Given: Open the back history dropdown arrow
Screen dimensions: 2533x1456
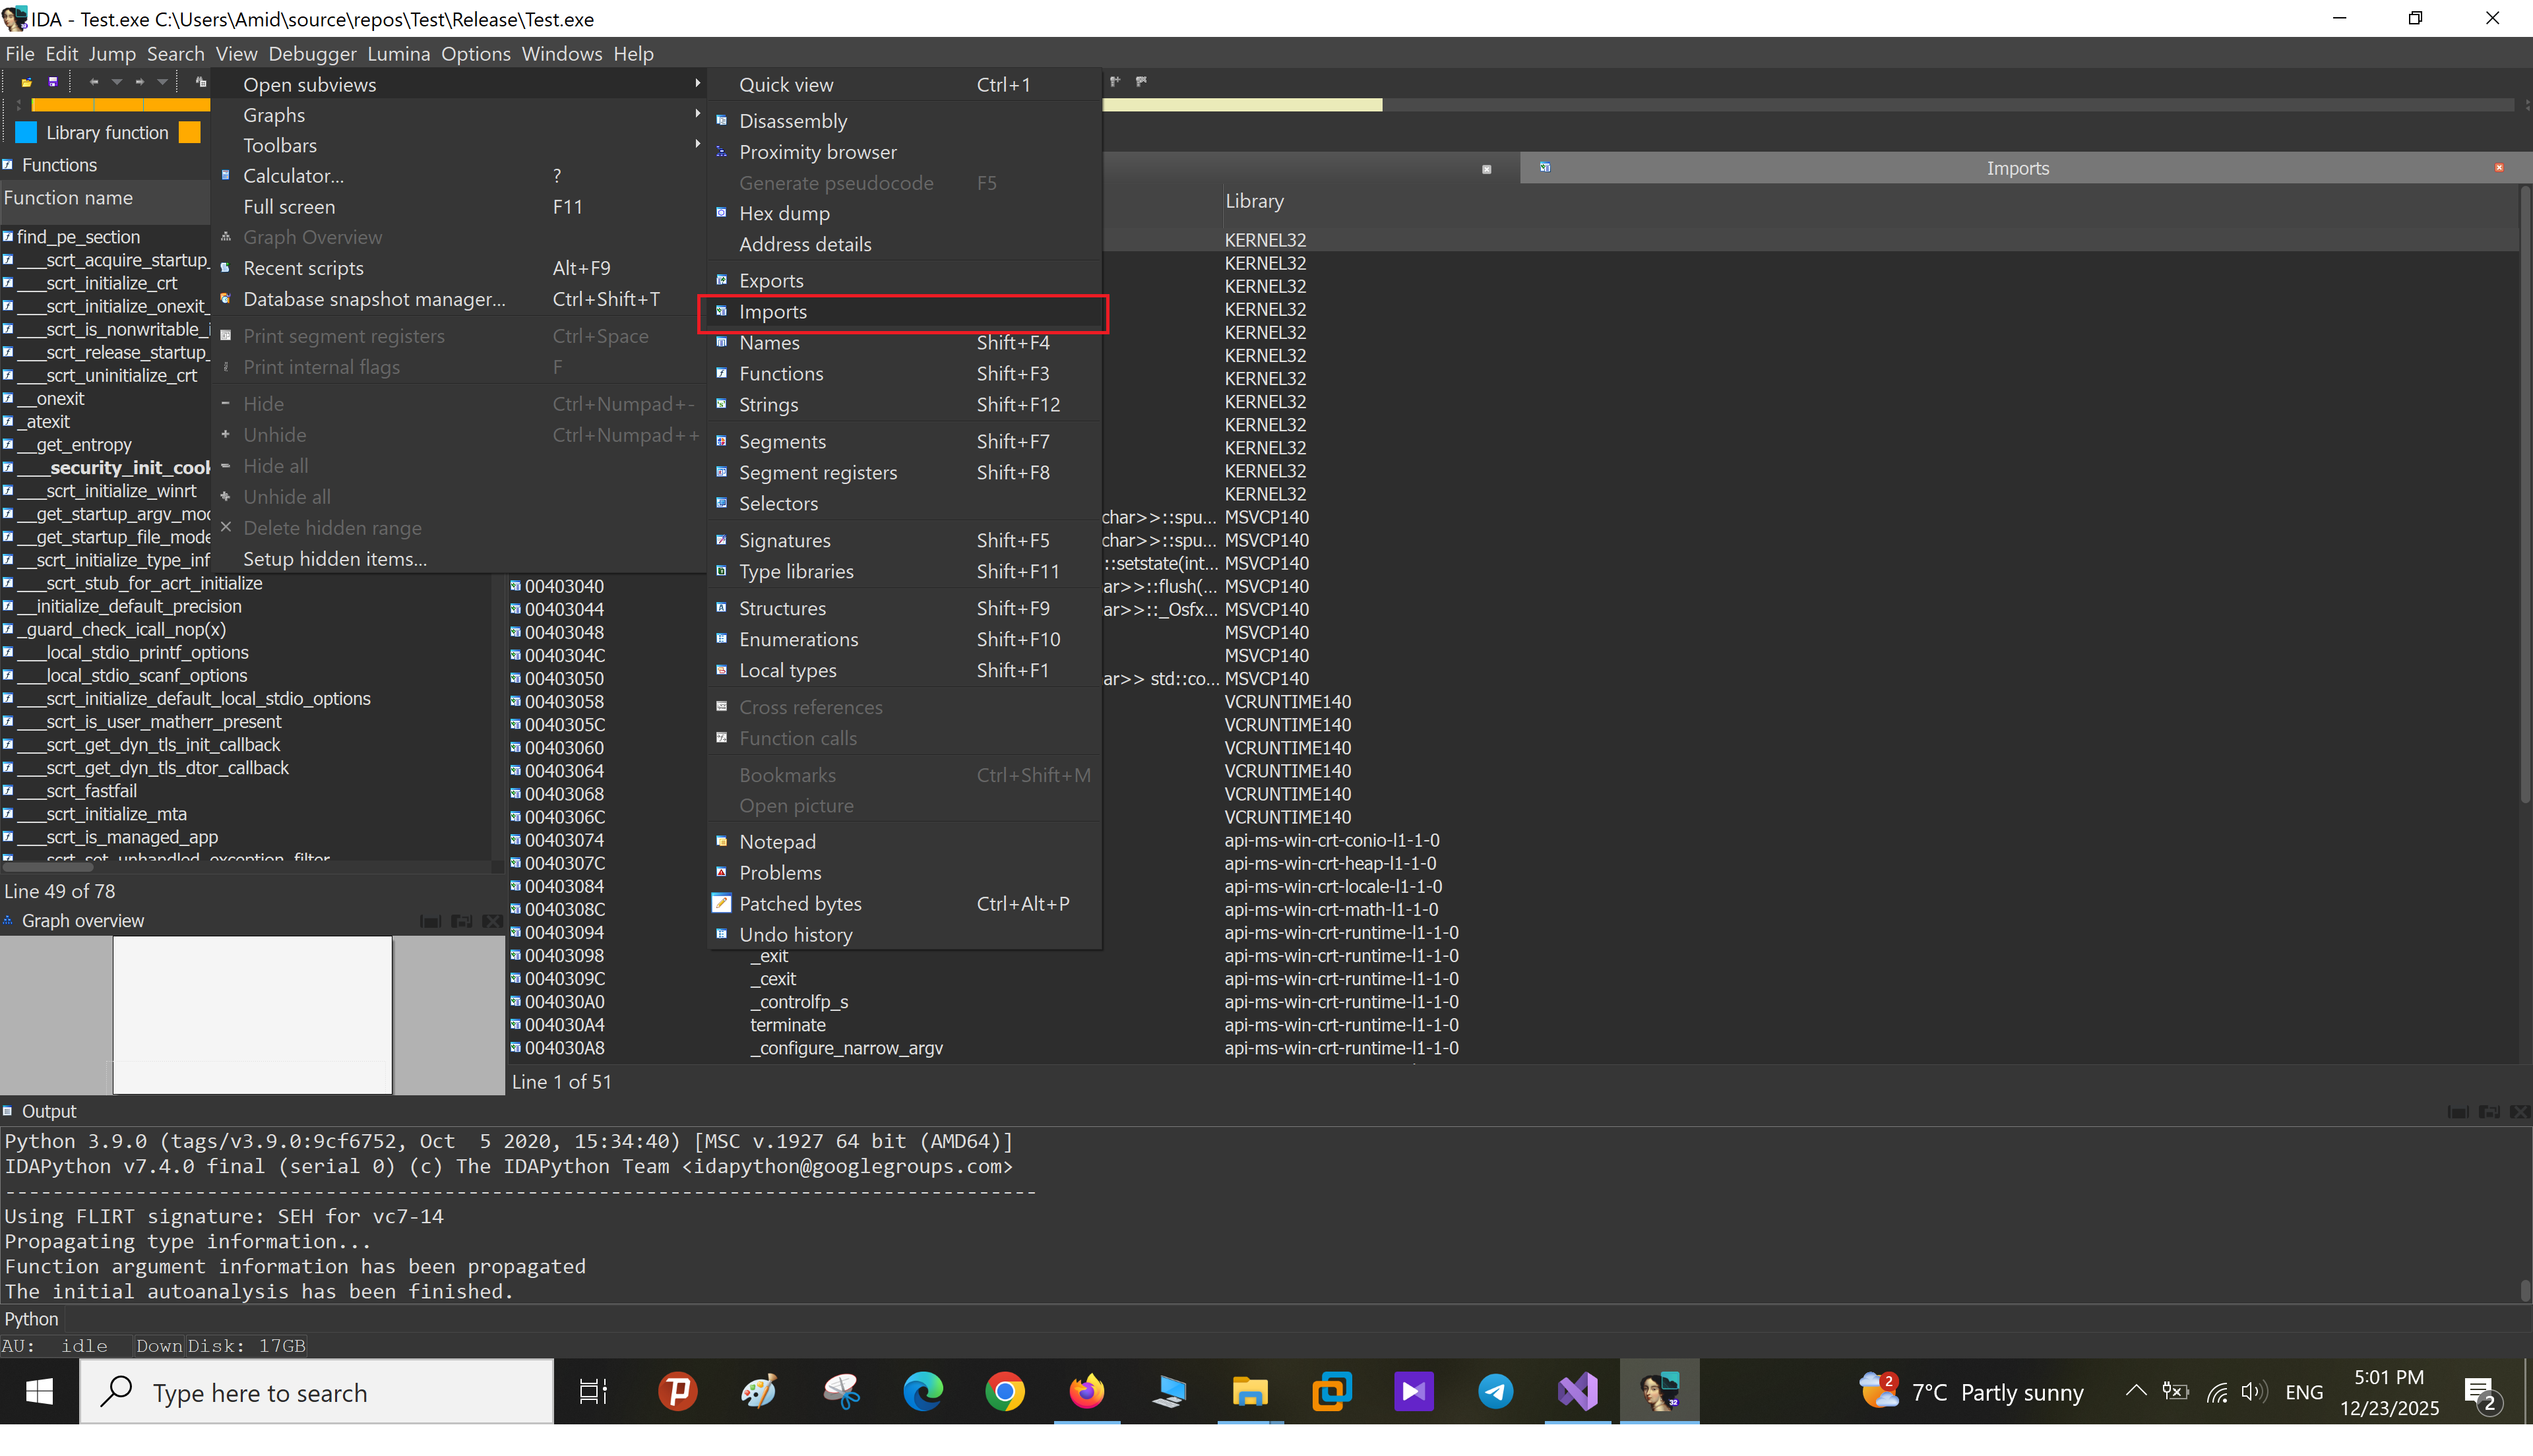Looking at the screenshot, I should (x=116, y=82).
